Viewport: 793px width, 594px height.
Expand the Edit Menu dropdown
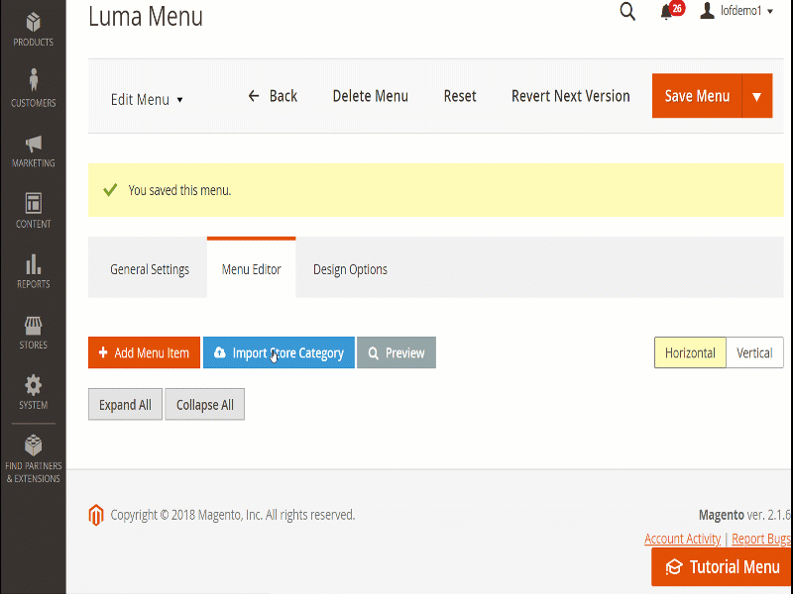147,99
